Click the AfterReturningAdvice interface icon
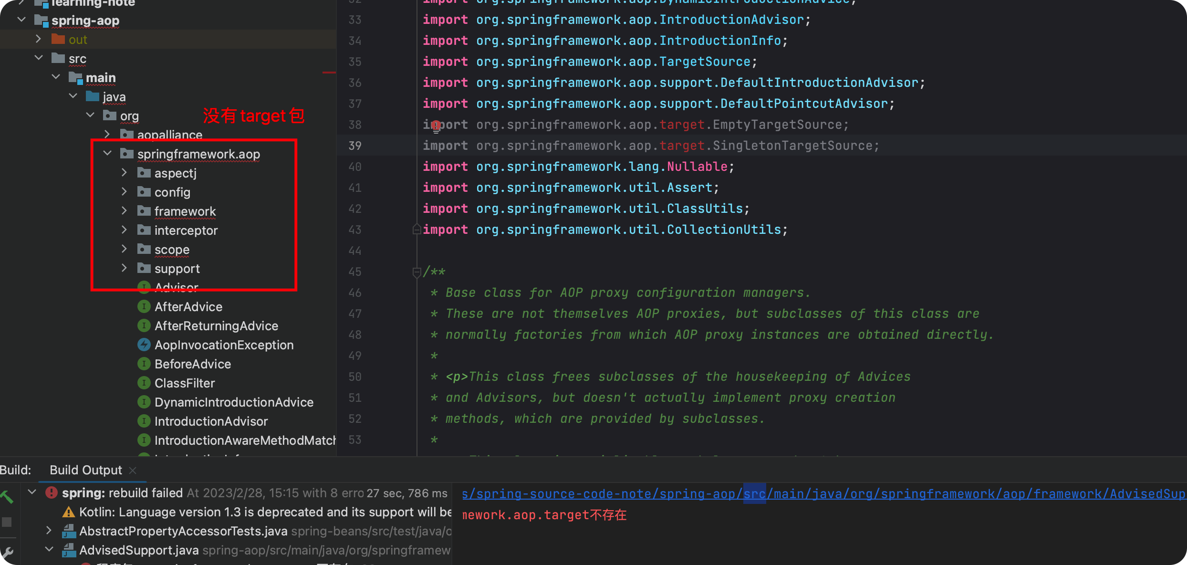The width and height of the screenshot is (1187, 565). pos(144,325)
